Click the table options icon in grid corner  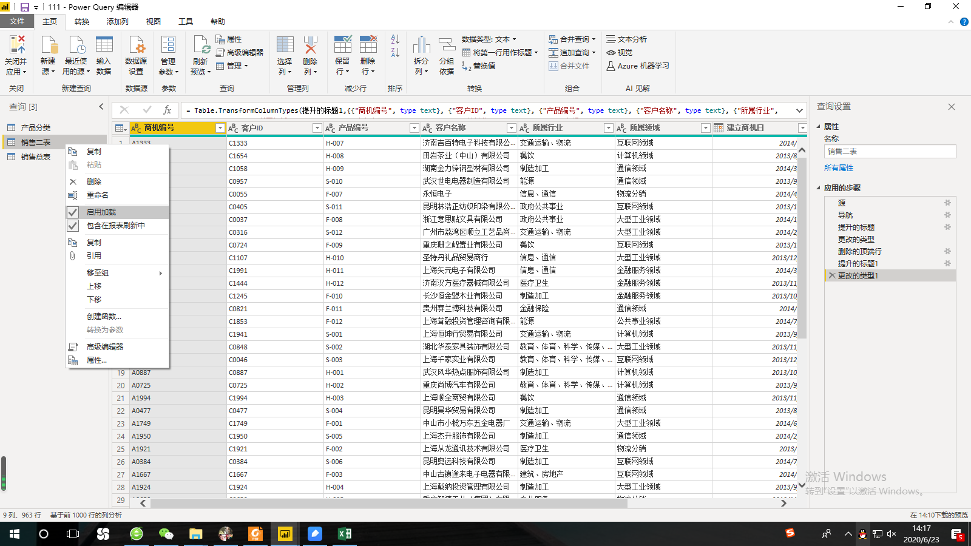(x=121, y=128)
